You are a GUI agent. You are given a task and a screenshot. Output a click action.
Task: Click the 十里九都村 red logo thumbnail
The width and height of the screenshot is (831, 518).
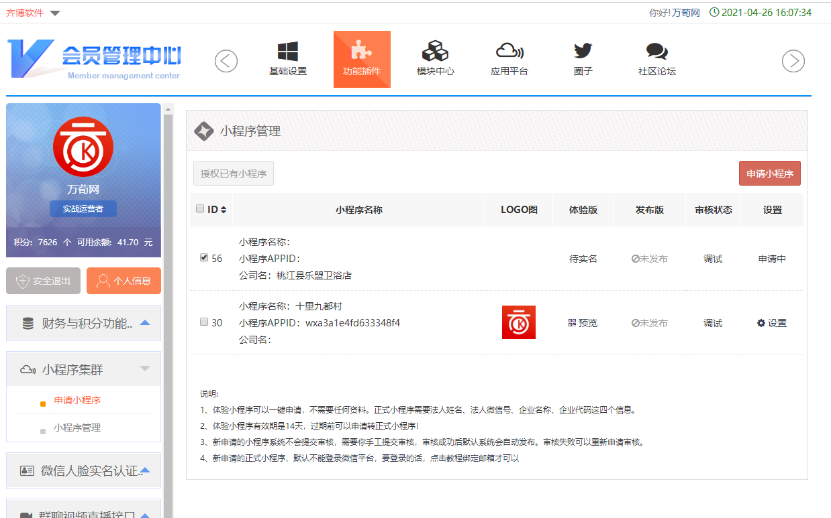518,322
